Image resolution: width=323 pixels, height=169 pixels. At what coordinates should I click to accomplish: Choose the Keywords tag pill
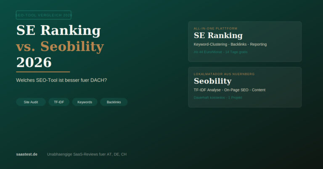pos(85,102)
